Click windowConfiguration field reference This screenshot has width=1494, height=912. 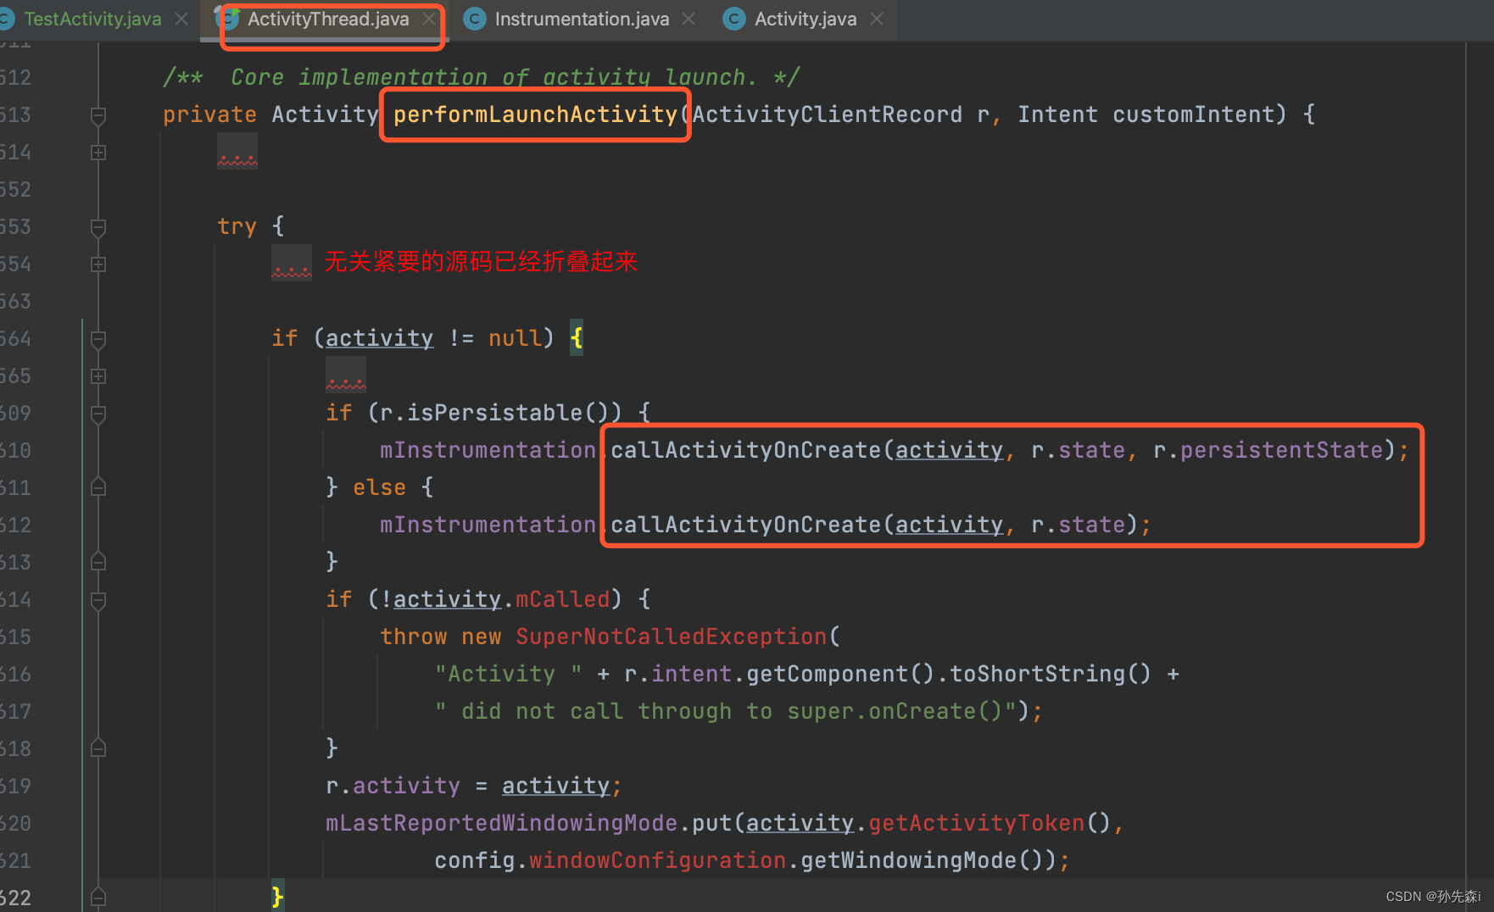point(657,860)
